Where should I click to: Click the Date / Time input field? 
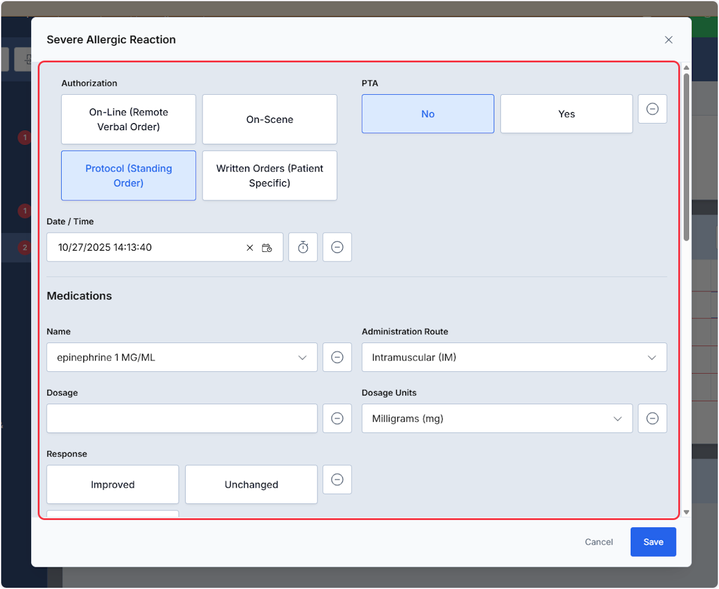[x=165, y=247]
